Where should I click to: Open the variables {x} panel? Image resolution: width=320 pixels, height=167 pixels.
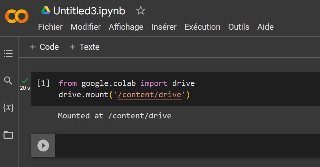[8, 107]
